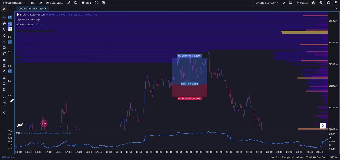This screenshot has height=160, width=340.
Task: Click the Liquidation Heatmap indicator label
Action: coord(28,19)
